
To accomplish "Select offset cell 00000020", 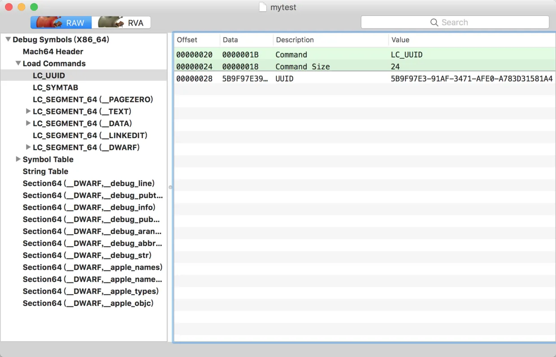I will click(x=194, y=55).
